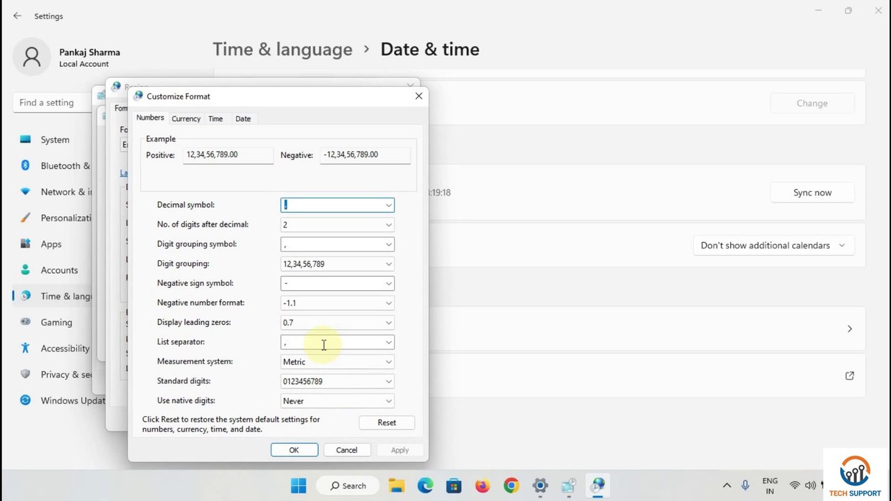Open Apps icon in sidebar
The image size is (891, 501).
pyautogui.click(x=26, y=244)
